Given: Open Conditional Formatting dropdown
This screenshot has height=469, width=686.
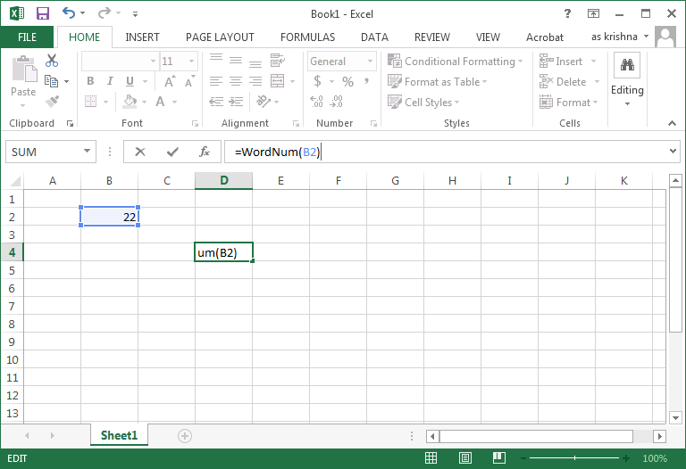Looking at the screenshot, I should click(x=456, y=62).
